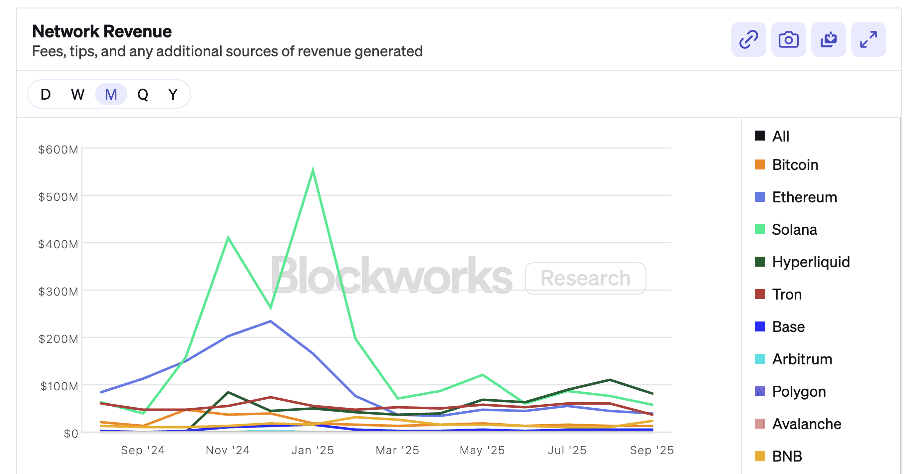Click the yellow BNB color swatch
The width and height of the screenshot is (913, 474).
click(760, 456)
